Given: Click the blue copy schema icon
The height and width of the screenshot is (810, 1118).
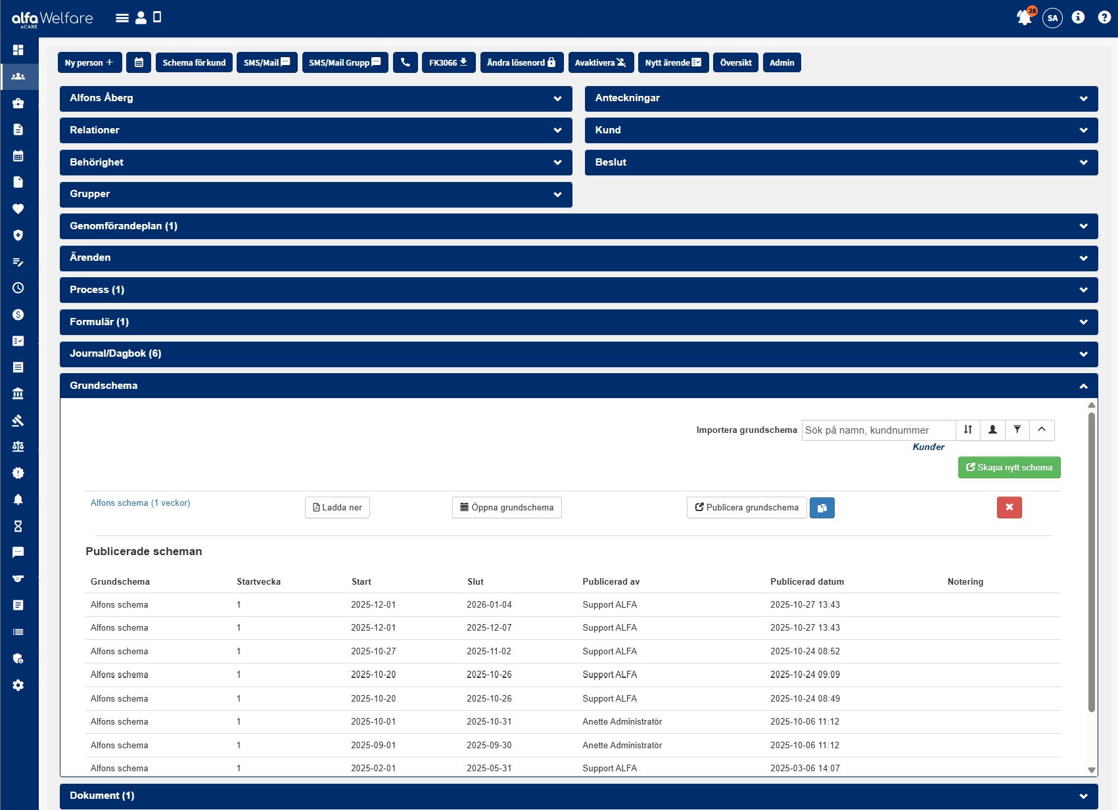Looking at the screenshot, I should click(x=822, y=508).
